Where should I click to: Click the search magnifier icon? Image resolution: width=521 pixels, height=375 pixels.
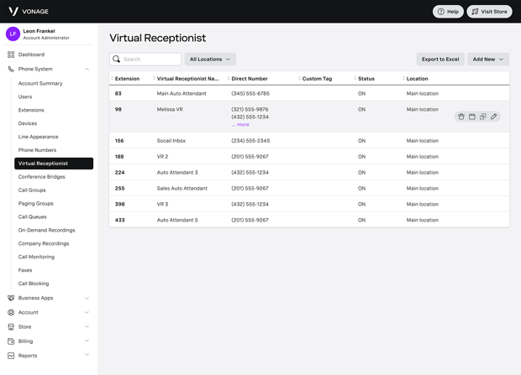117,60
